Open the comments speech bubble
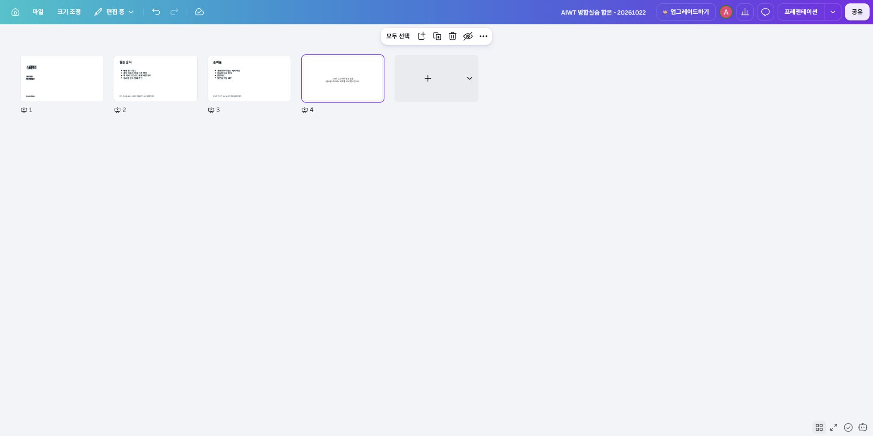Screen dimensions: 873x436 click(765, 12)
